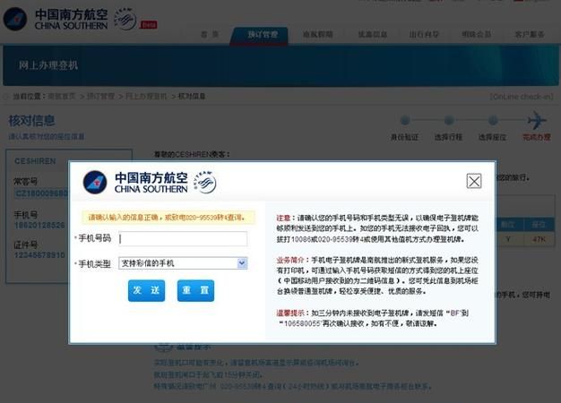The width and height of the screenshot is (561, 403).
Task: Open the 首页 navigation tab
Action: point(210,35)
